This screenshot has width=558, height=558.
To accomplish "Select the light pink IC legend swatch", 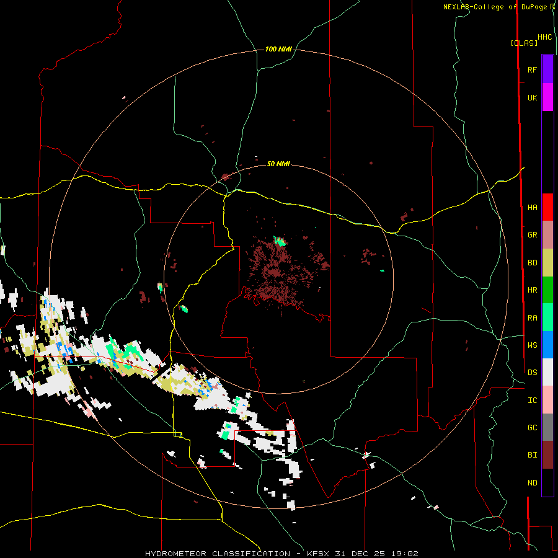I will point(547,400).
